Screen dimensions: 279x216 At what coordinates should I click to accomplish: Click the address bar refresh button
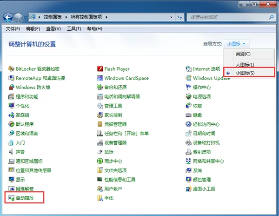pyautogui.click(x=179, y=17)
